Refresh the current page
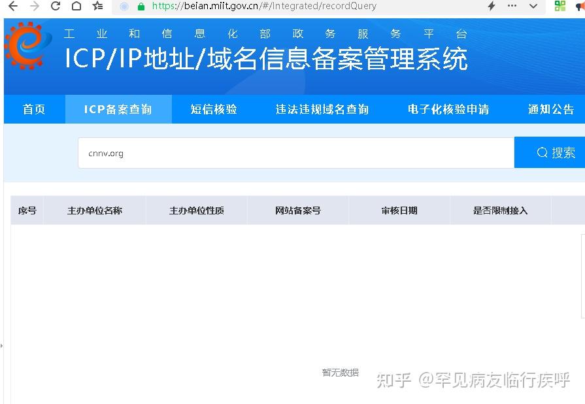The height and width of the screenshot is (404, 585). pos(55,7)
